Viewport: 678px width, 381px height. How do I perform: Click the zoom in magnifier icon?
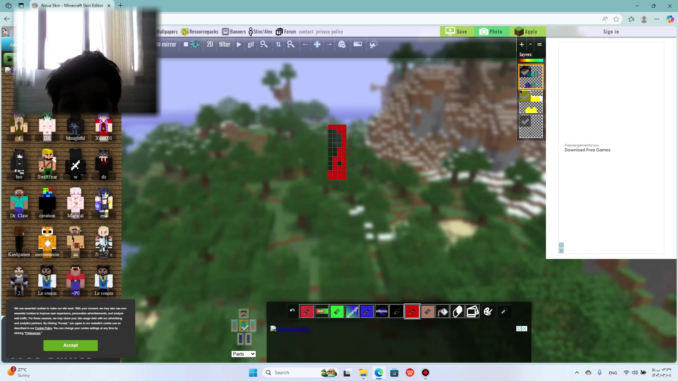[291, 44]
